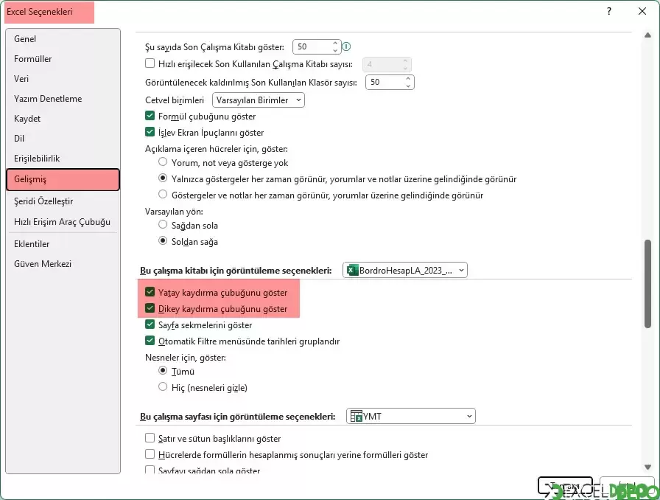
Task: Open Hızlı Erişim Araç Çubuğu settings
Action: coord(62,222)
